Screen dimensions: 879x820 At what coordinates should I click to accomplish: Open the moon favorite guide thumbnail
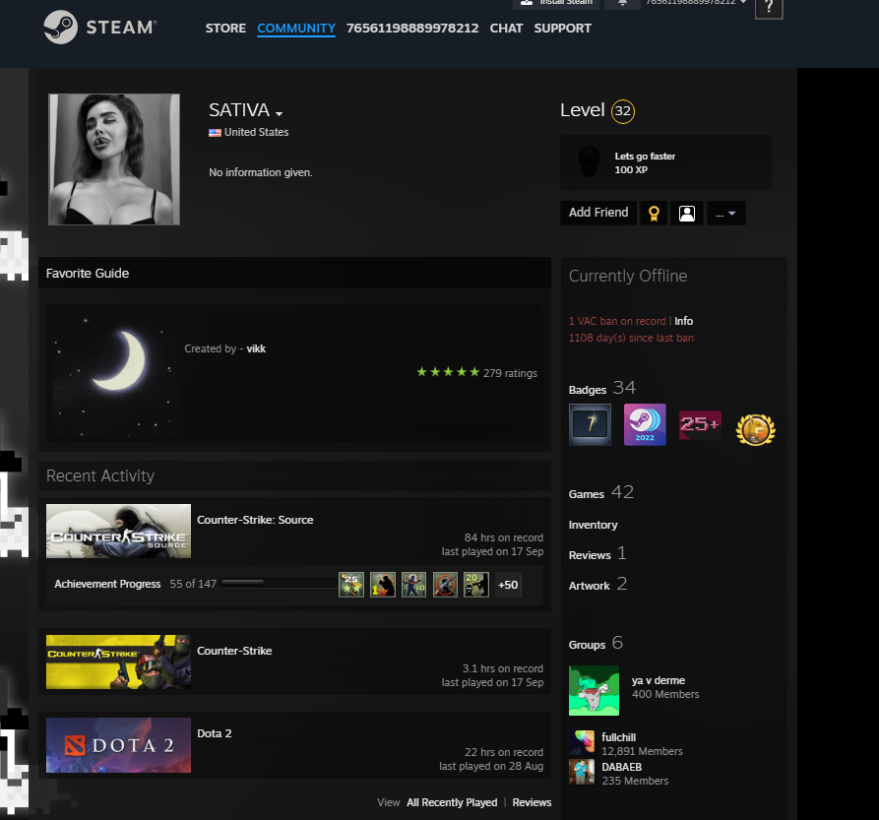pyautogui.click(x=113, y=374)
